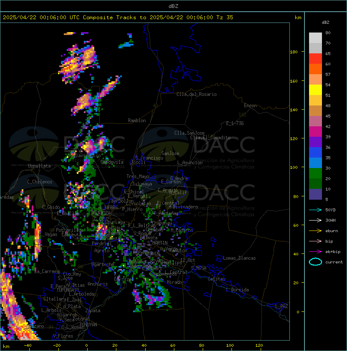Click the 5 dBZ slate-purple color swatch
Viewport: 347px width, 351px height.
tap(315, 194)
